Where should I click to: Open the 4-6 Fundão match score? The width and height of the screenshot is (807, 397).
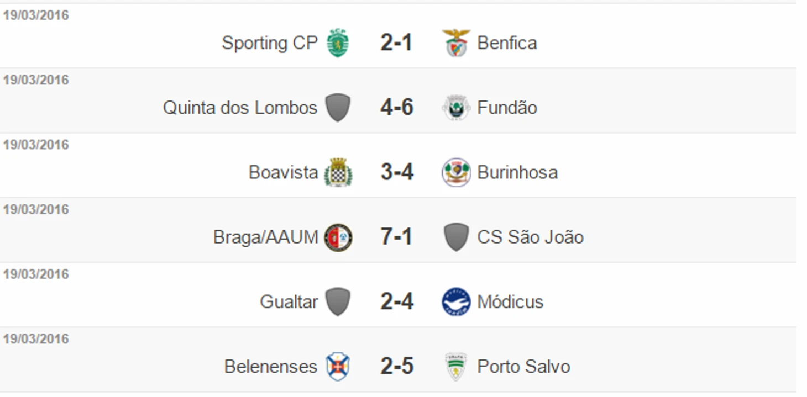[397, 108]
